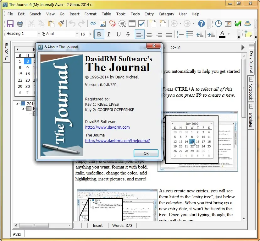Open the Heading 1 style dropdown
The width and height of the screenshot is (260, 241).
pos(39,34)
